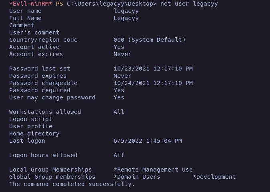Viewport: 270px width, 192px height.
Task: Click the Password expires 'Never' value
Action: click(x=122, y=76)
